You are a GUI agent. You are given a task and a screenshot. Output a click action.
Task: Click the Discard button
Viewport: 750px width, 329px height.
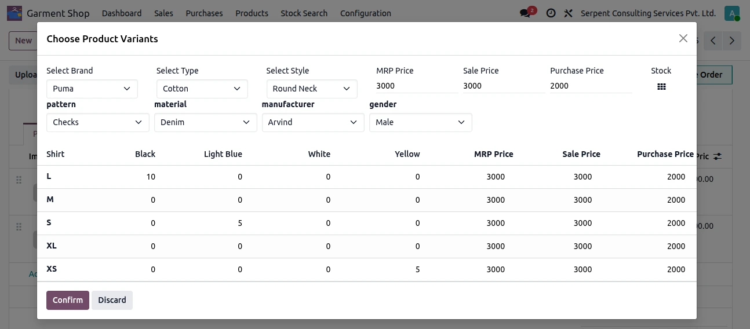112,300
